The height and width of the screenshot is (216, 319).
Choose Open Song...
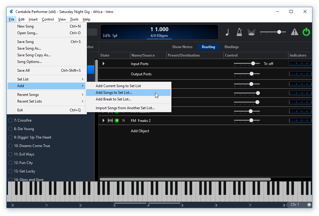click(47, 33)
